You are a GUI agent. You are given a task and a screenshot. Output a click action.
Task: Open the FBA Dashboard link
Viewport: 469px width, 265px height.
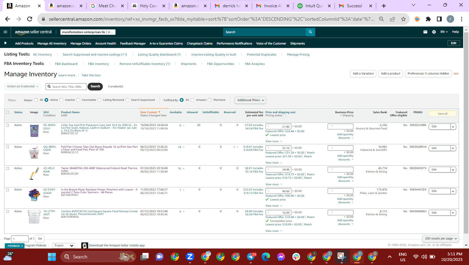pos(66,64)
